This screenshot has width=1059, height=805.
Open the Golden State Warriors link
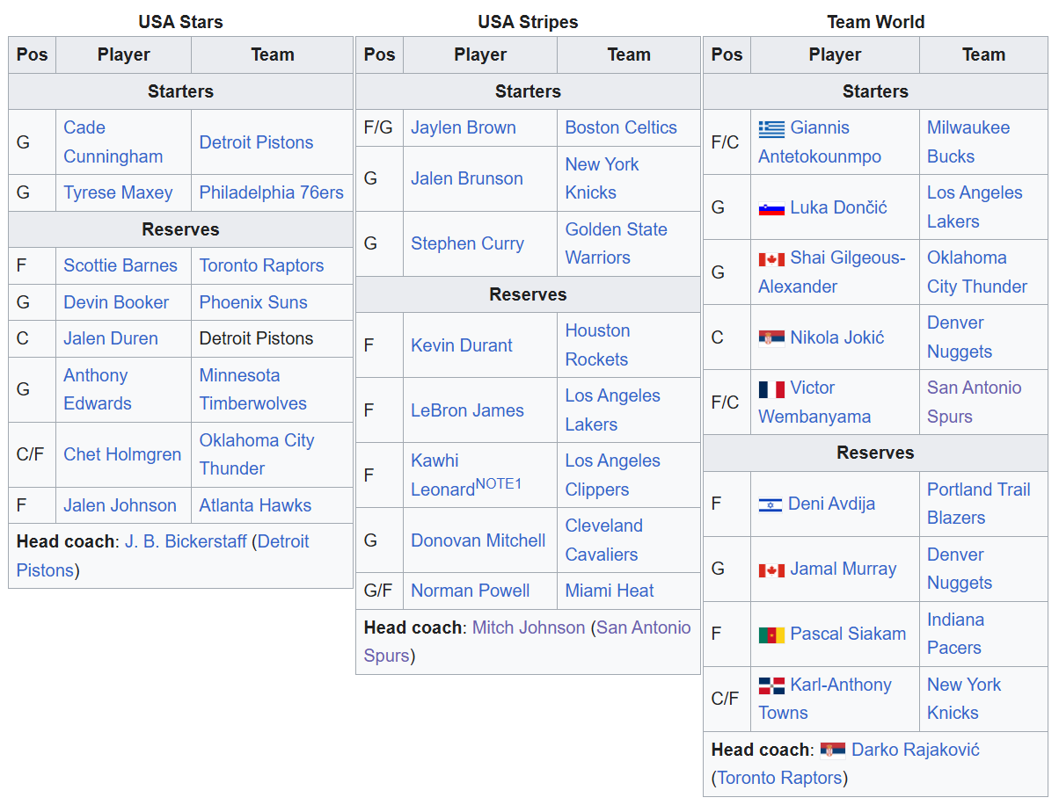pos(617,243)
